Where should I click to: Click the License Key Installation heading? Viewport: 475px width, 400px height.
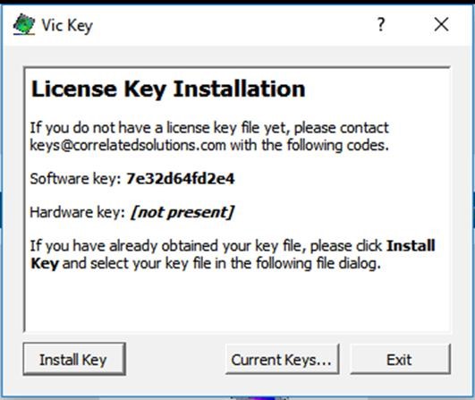[x=168, y=89]
